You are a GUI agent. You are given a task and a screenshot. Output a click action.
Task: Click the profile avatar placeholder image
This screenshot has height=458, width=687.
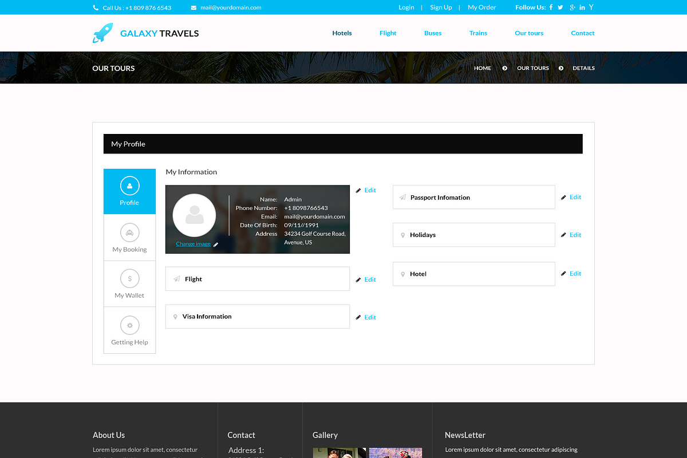point(194,215)
